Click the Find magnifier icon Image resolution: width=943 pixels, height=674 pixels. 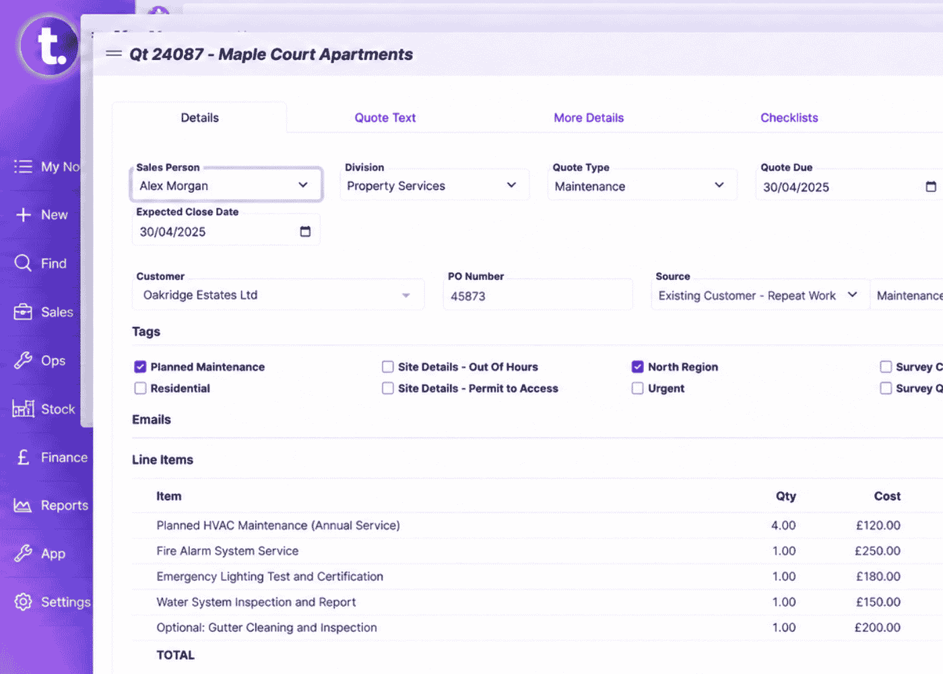coord(23,263)
